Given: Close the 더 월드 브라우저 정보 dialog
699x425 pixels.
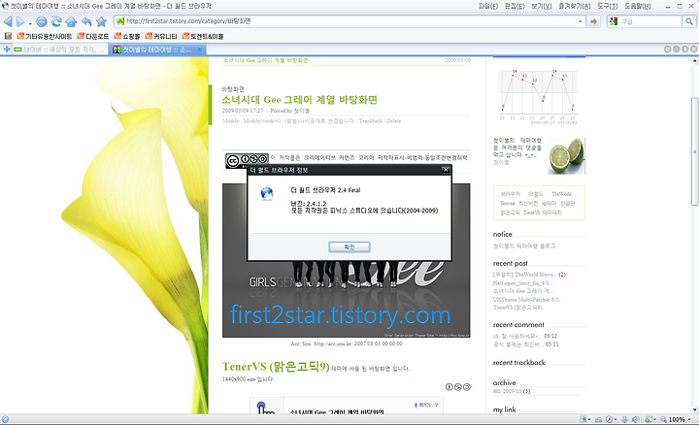Looking at the screenshot, I should coord(446,170).
